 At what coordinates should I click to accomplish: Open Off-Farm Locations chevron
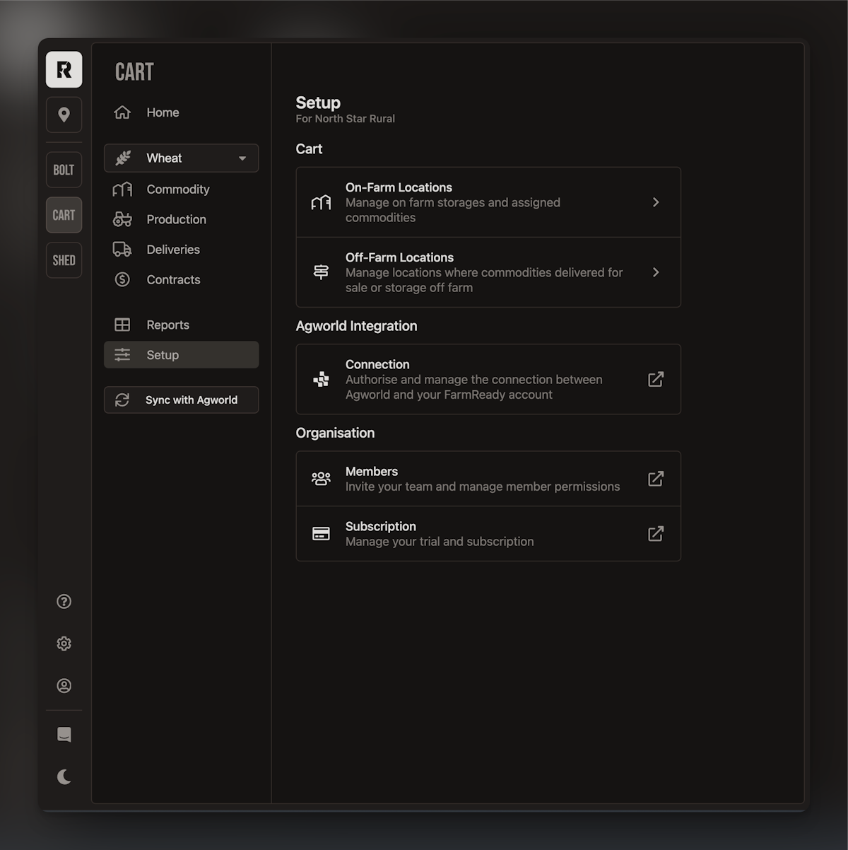pyautogui.click(x=655, y=272)
